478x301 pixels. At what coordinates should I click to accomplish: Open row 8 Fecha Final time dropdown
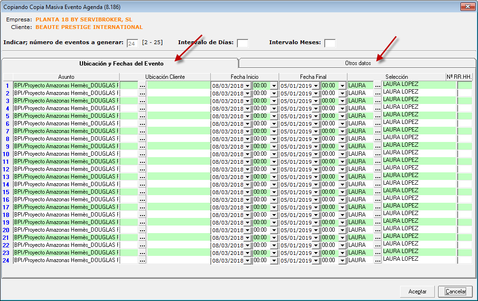[x=342, y=139]
